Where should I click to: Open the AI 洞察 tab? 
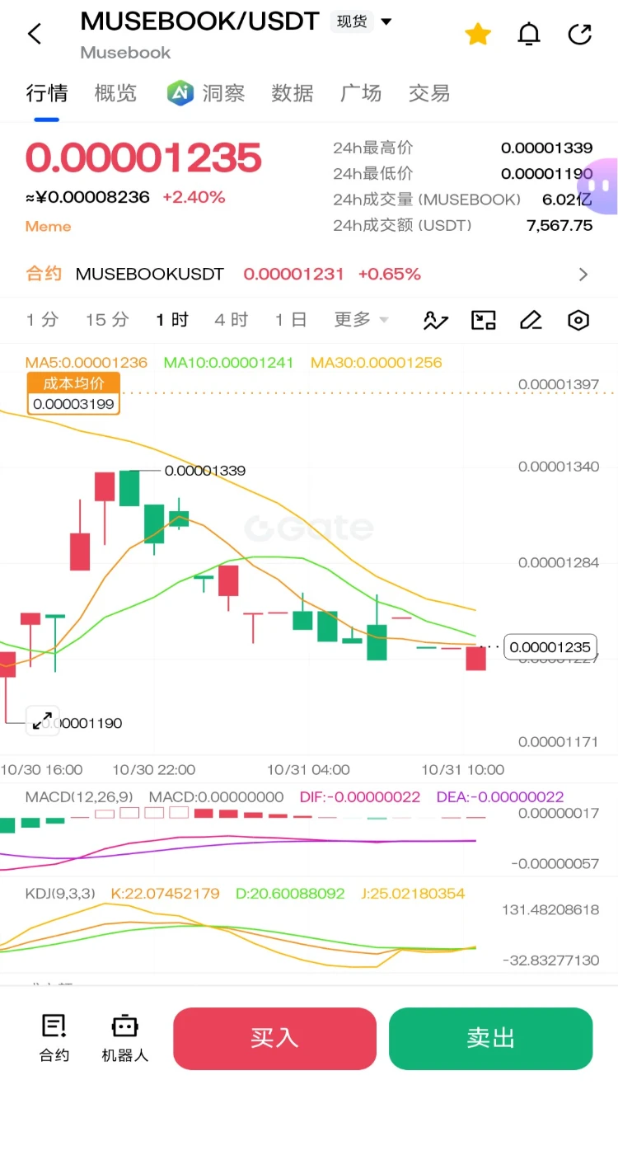pyautogui.click(x=206, y=93)
